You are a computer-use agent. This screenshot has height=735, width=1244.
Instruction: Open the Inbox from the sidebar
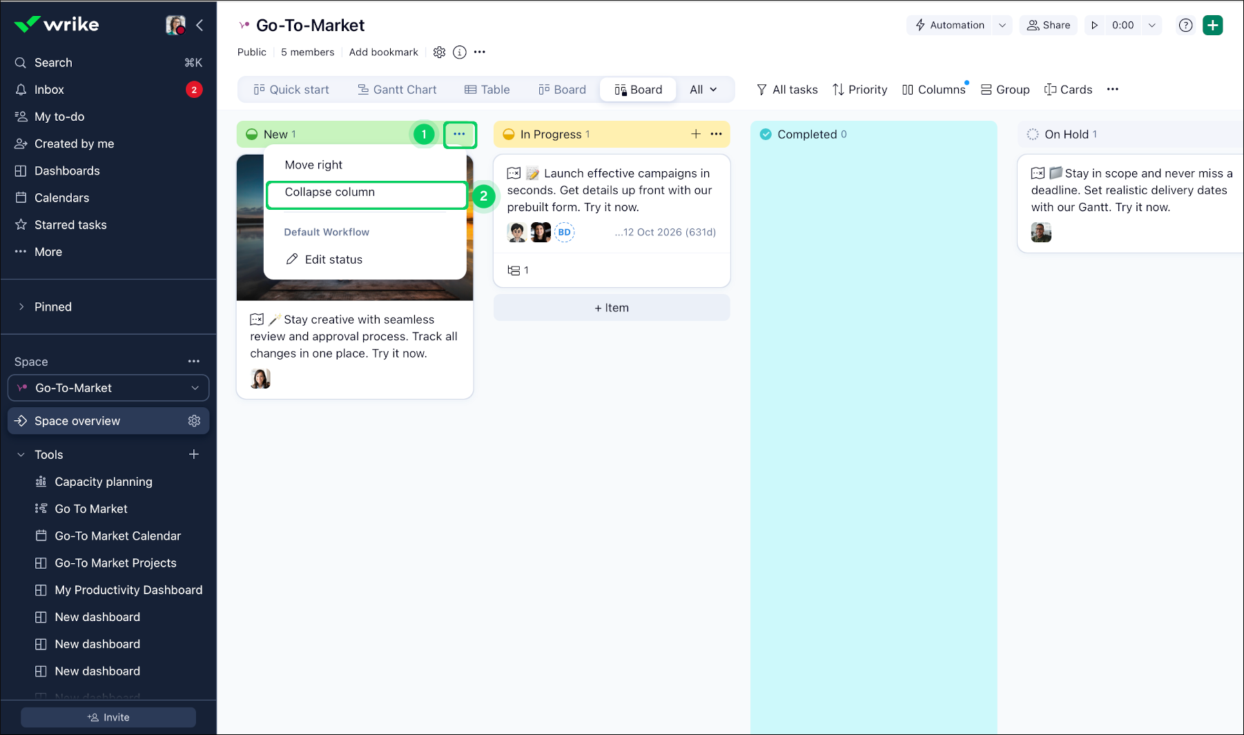49,89
